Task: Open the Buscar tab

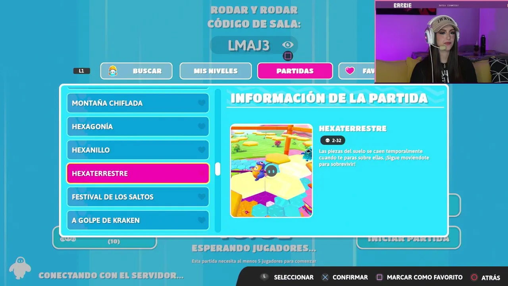Action: coord(136,71)
